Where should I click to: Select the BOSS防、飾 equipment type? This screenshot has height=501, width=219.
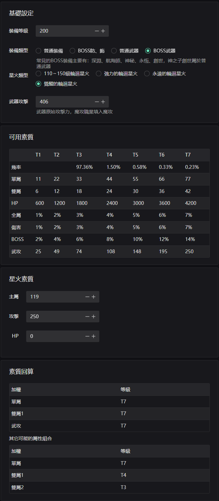click(72, 50)
